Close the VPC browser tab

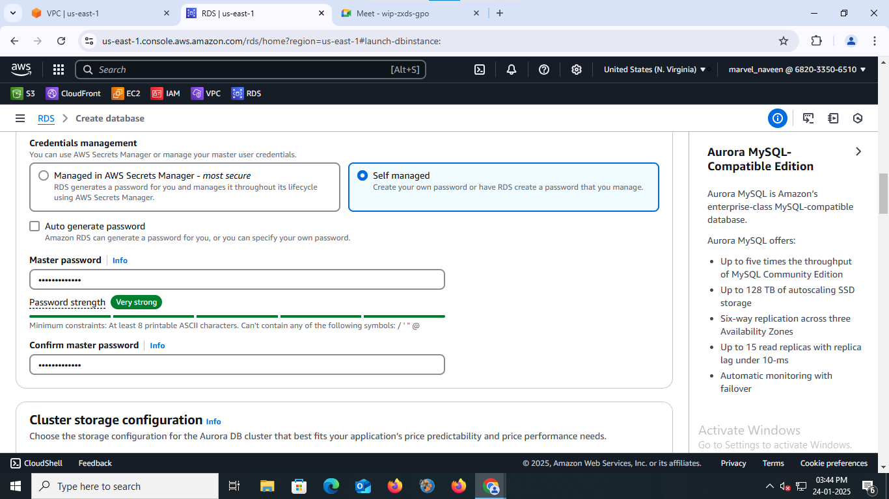pyautogui.click(x=167, y=13)
